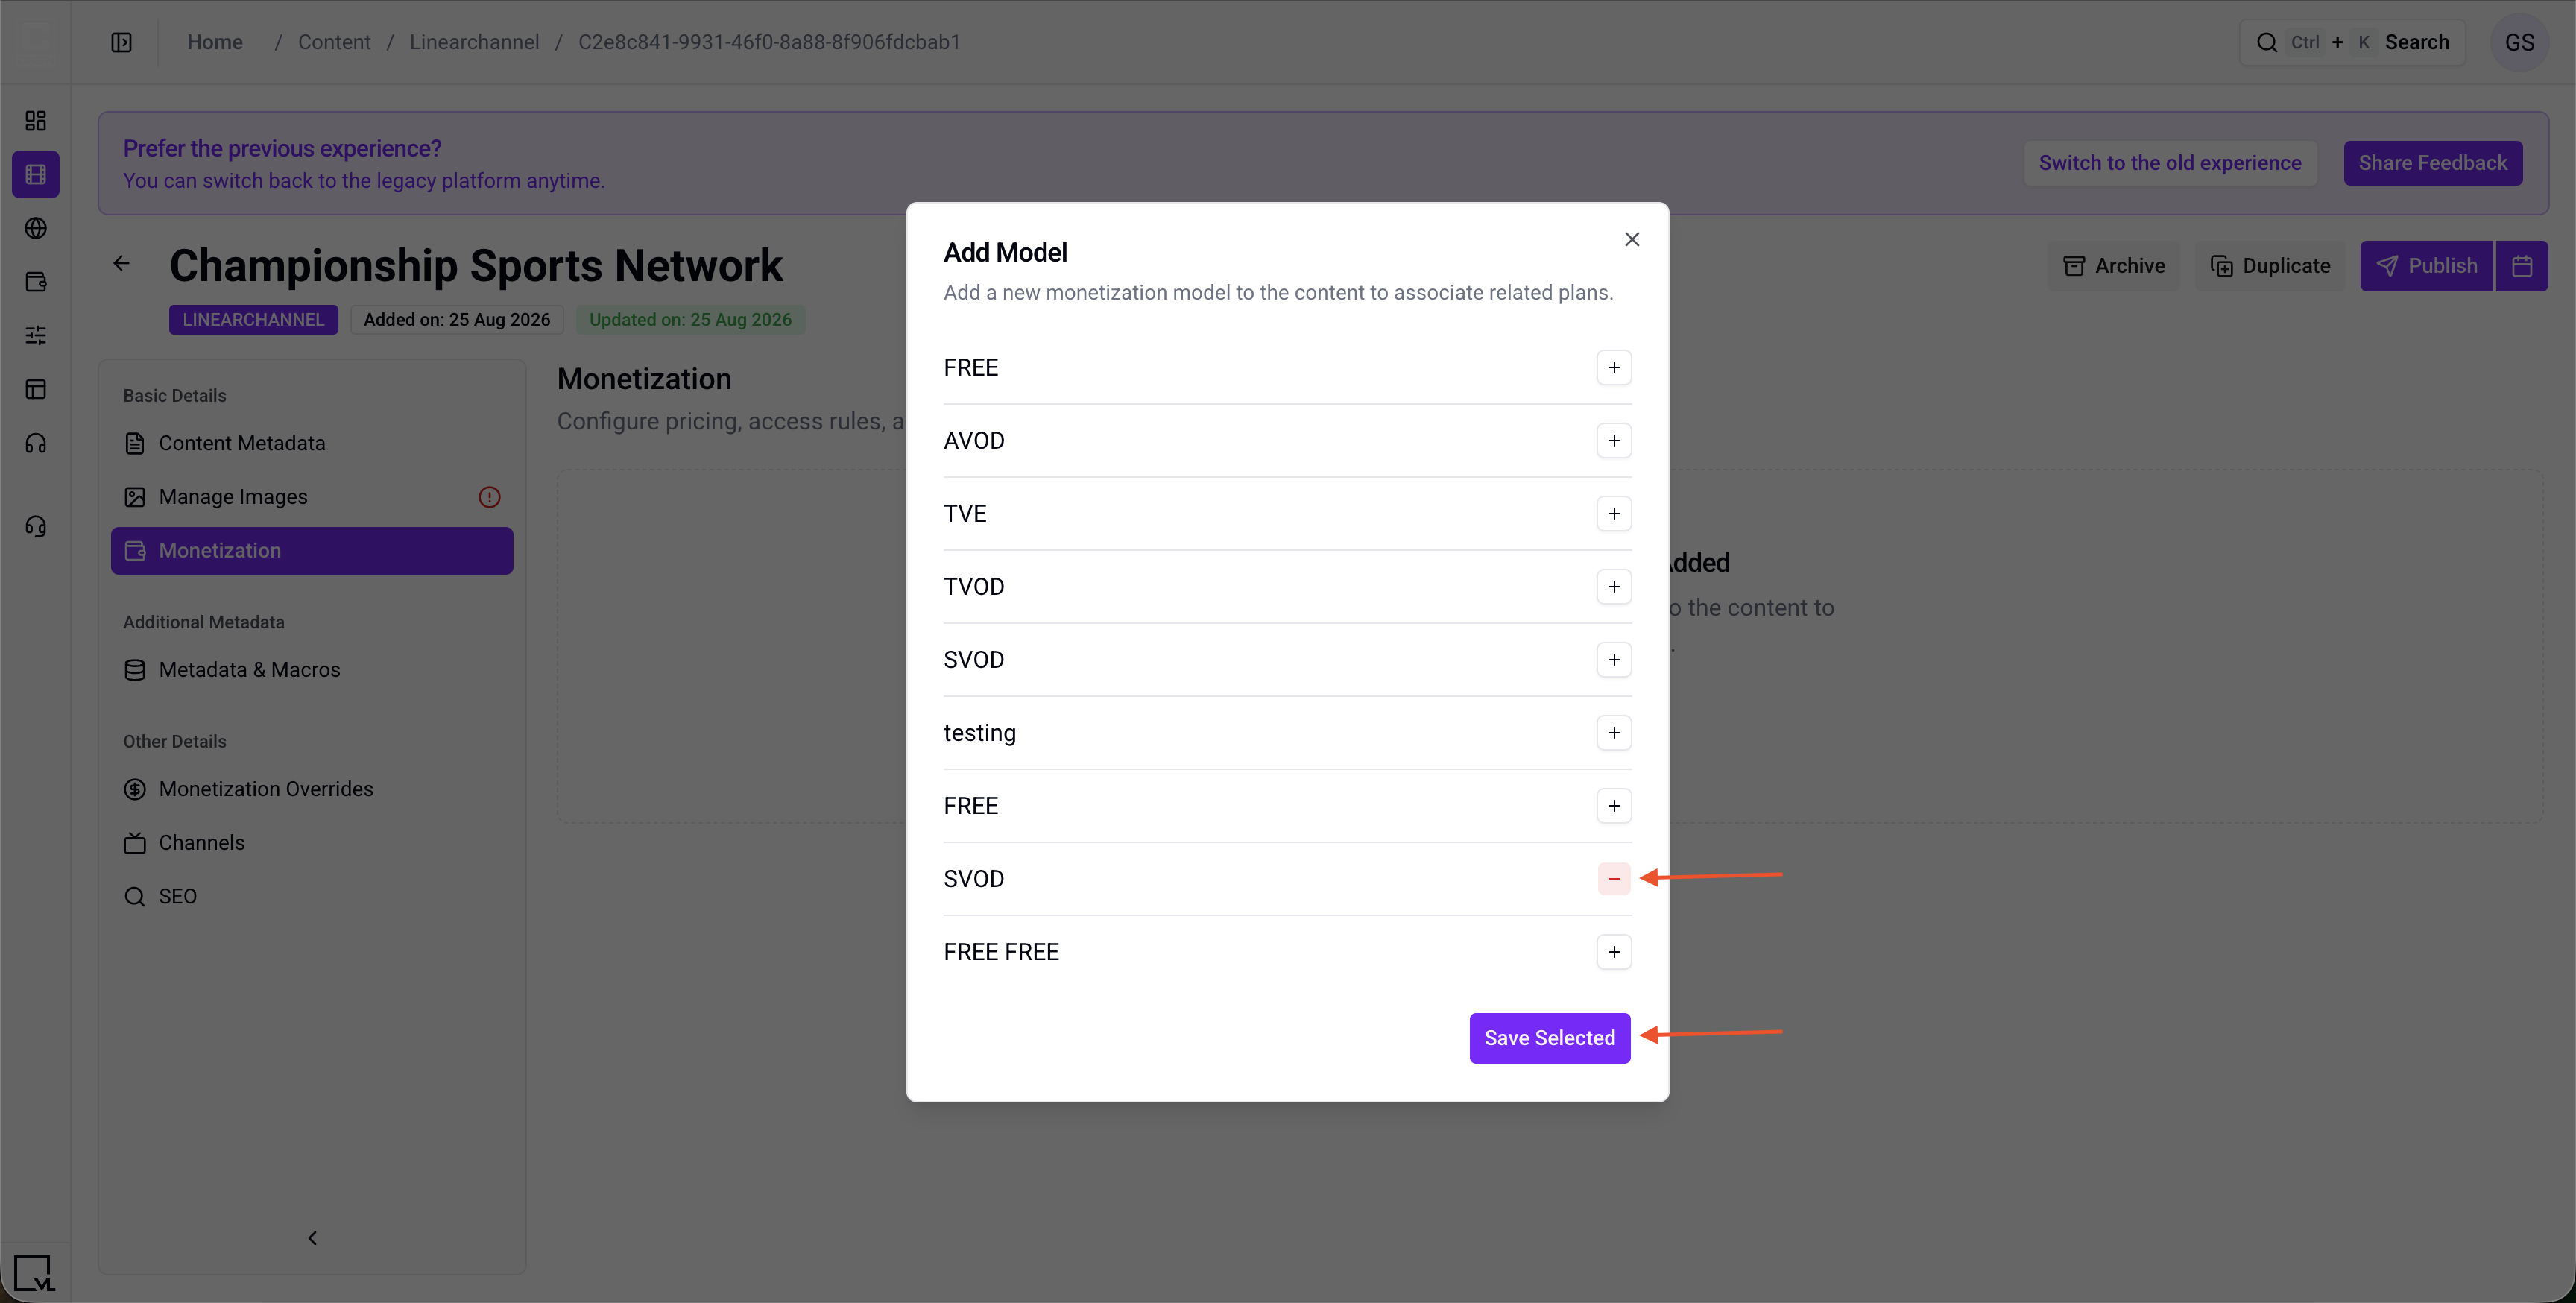Open the globe icon in left rail
This screenshot has height=1303, width=2576.
(x=36, y=228)
